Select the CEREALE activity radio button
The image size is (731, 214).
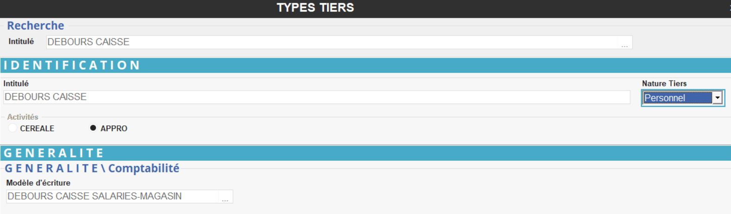(x=13, y=128)
